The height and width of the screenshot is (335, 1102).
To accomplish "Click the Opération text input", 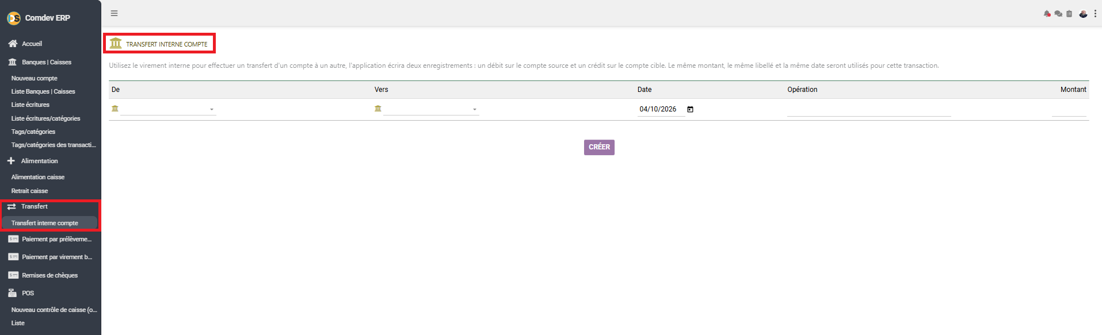I will [x=869, y=109].
